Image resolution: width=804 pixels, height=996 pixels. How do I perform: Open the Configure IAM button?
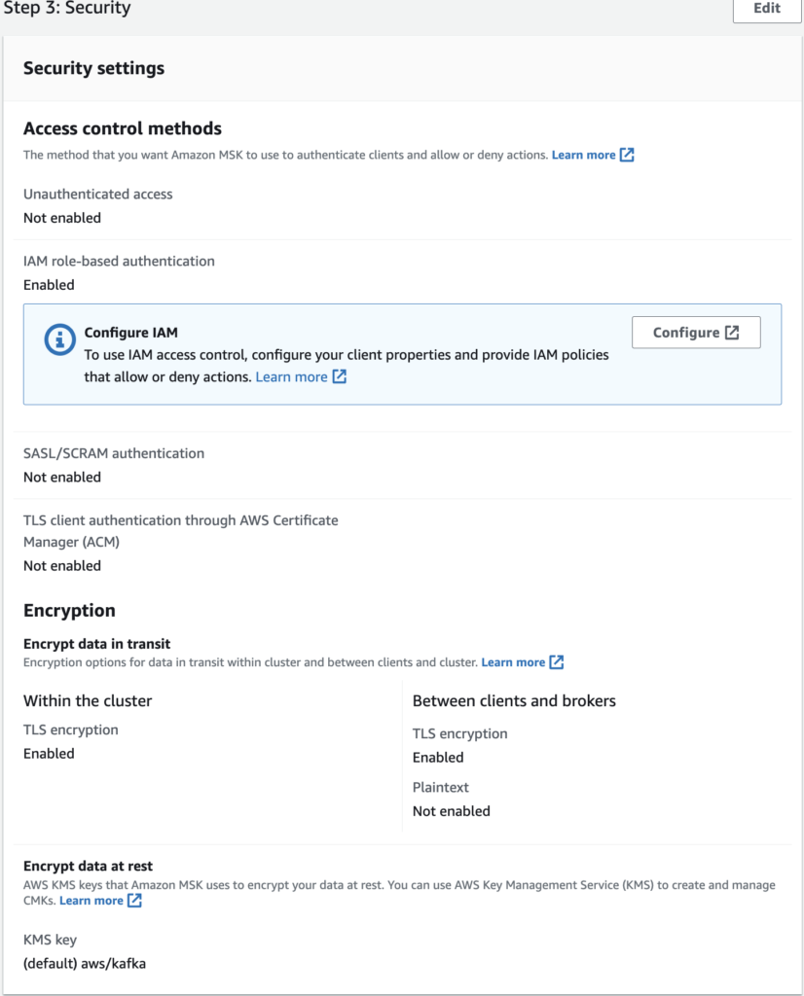[695, 333]
